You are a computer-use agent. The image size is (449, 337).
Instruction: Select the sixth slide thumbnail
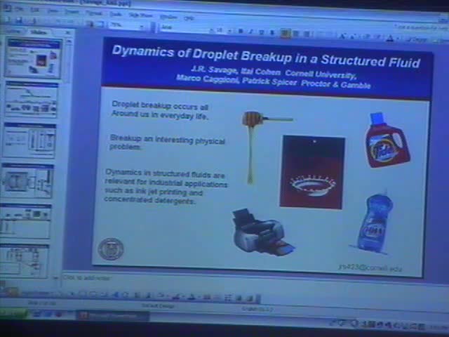pyautogui.click(x=24, y=260)
